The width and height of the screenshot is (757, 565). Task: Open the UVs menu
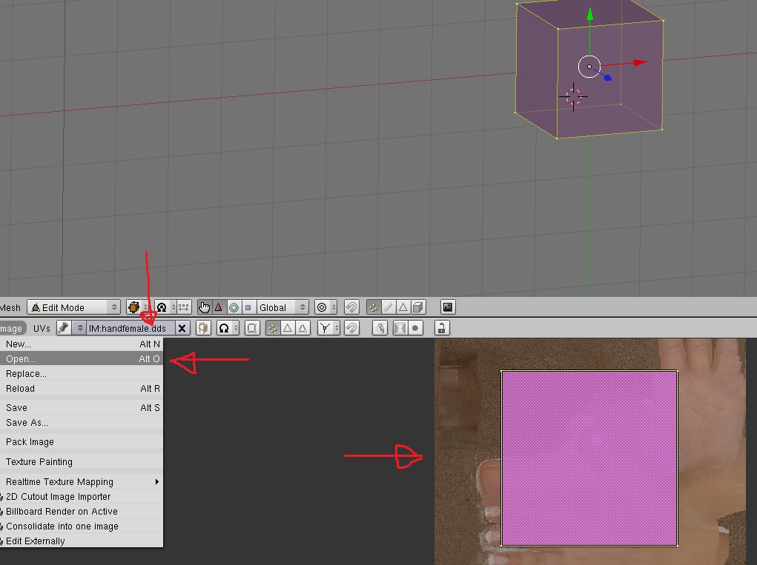pos(42,328)
